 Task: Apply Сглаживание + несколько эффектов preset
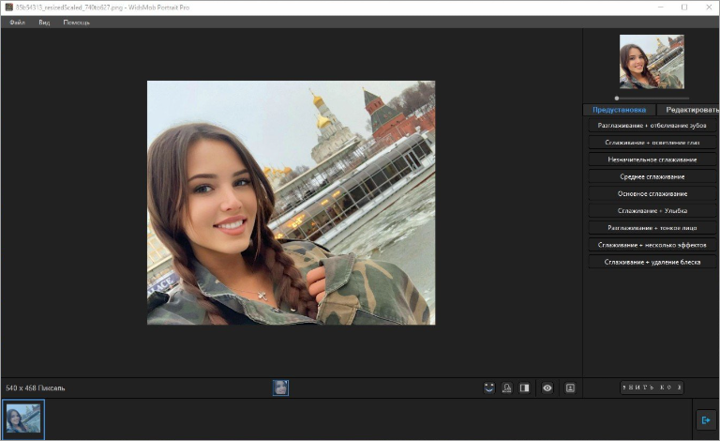point(652,245)
